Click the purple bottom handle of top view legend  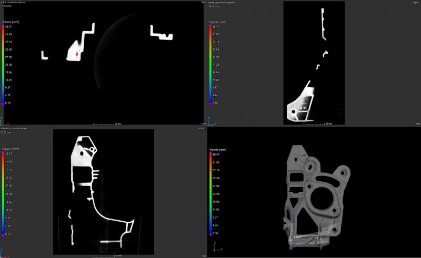pos(3,104)
